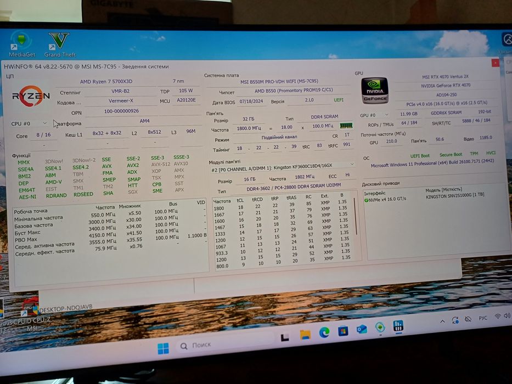Click the BIOS date 07/18/2024
Screen dimensions: 512x384
(x=251, y=101)
